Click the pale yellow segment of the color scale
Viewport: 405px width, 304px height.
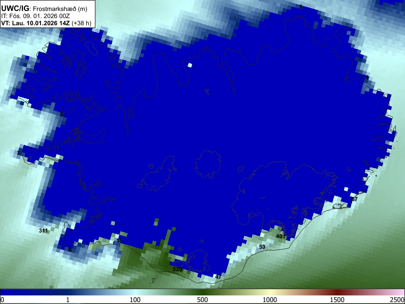(x=270, y=292)
